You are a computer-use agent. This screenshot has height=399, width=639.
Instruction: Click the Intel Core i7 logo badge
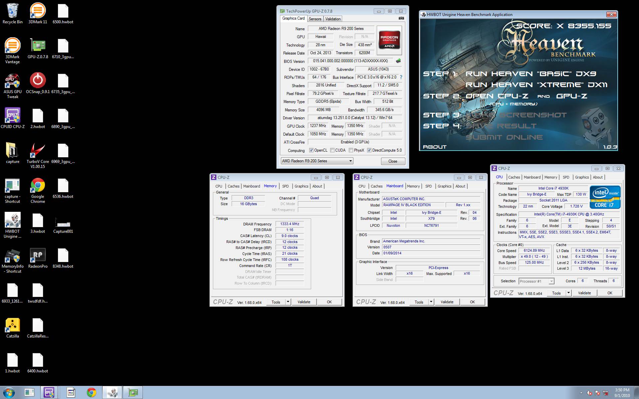[x=605, y=197]
